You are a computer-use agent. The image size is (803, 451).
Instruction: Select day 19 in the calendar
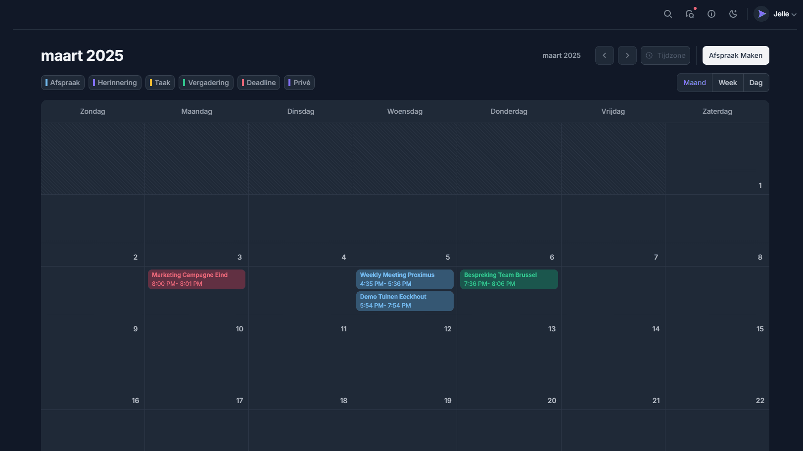point(405,374)
